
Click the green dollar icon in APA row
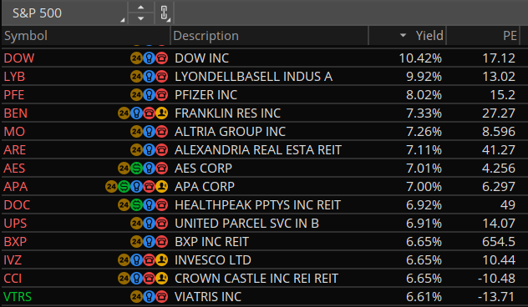point(124,187)
